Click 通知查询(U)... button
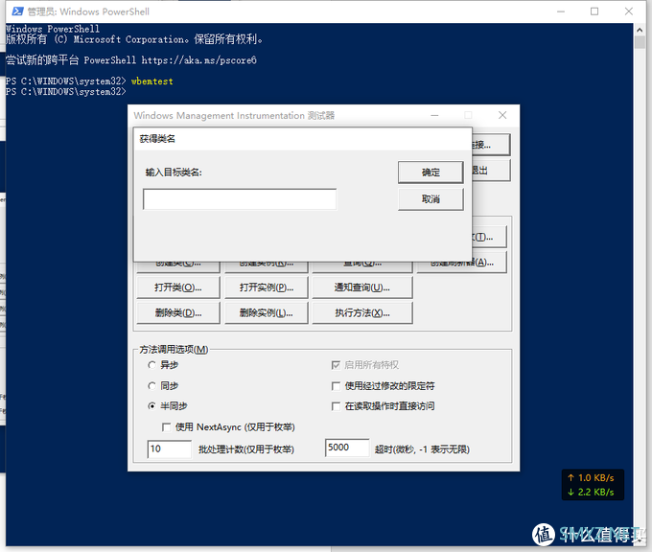 [362, 287]
